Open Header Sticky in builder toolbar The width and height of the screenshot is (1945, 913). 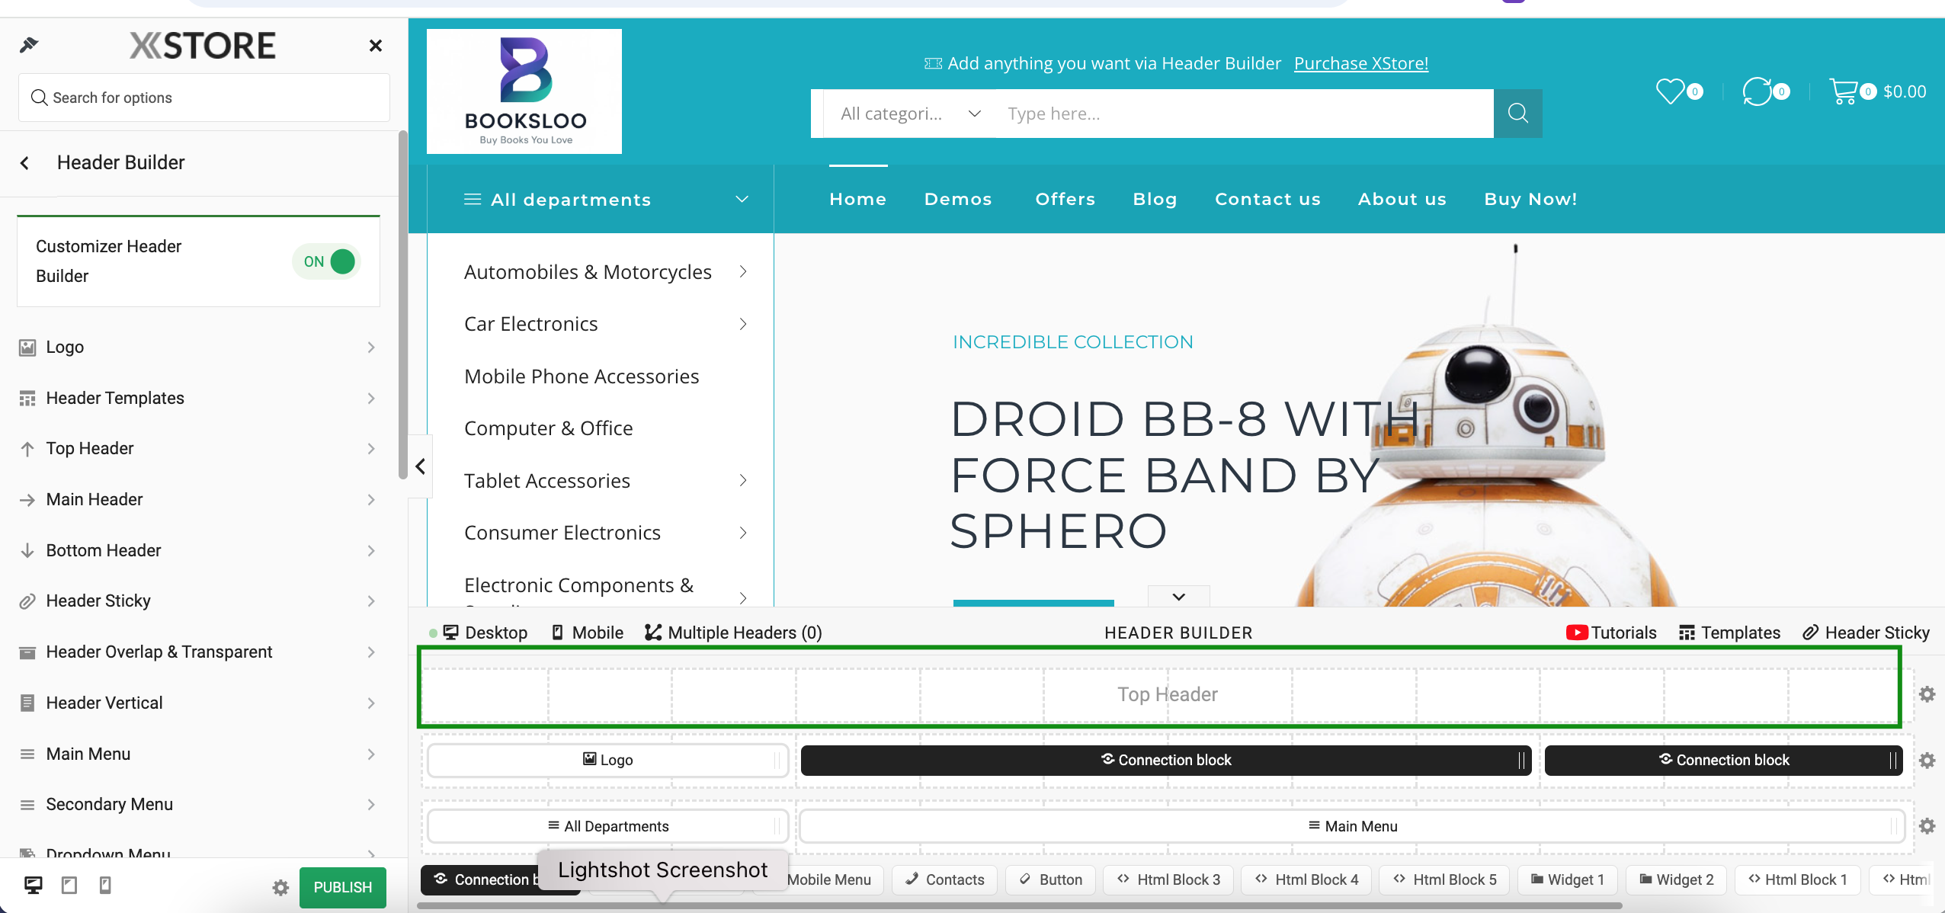tap(1866, 633)
